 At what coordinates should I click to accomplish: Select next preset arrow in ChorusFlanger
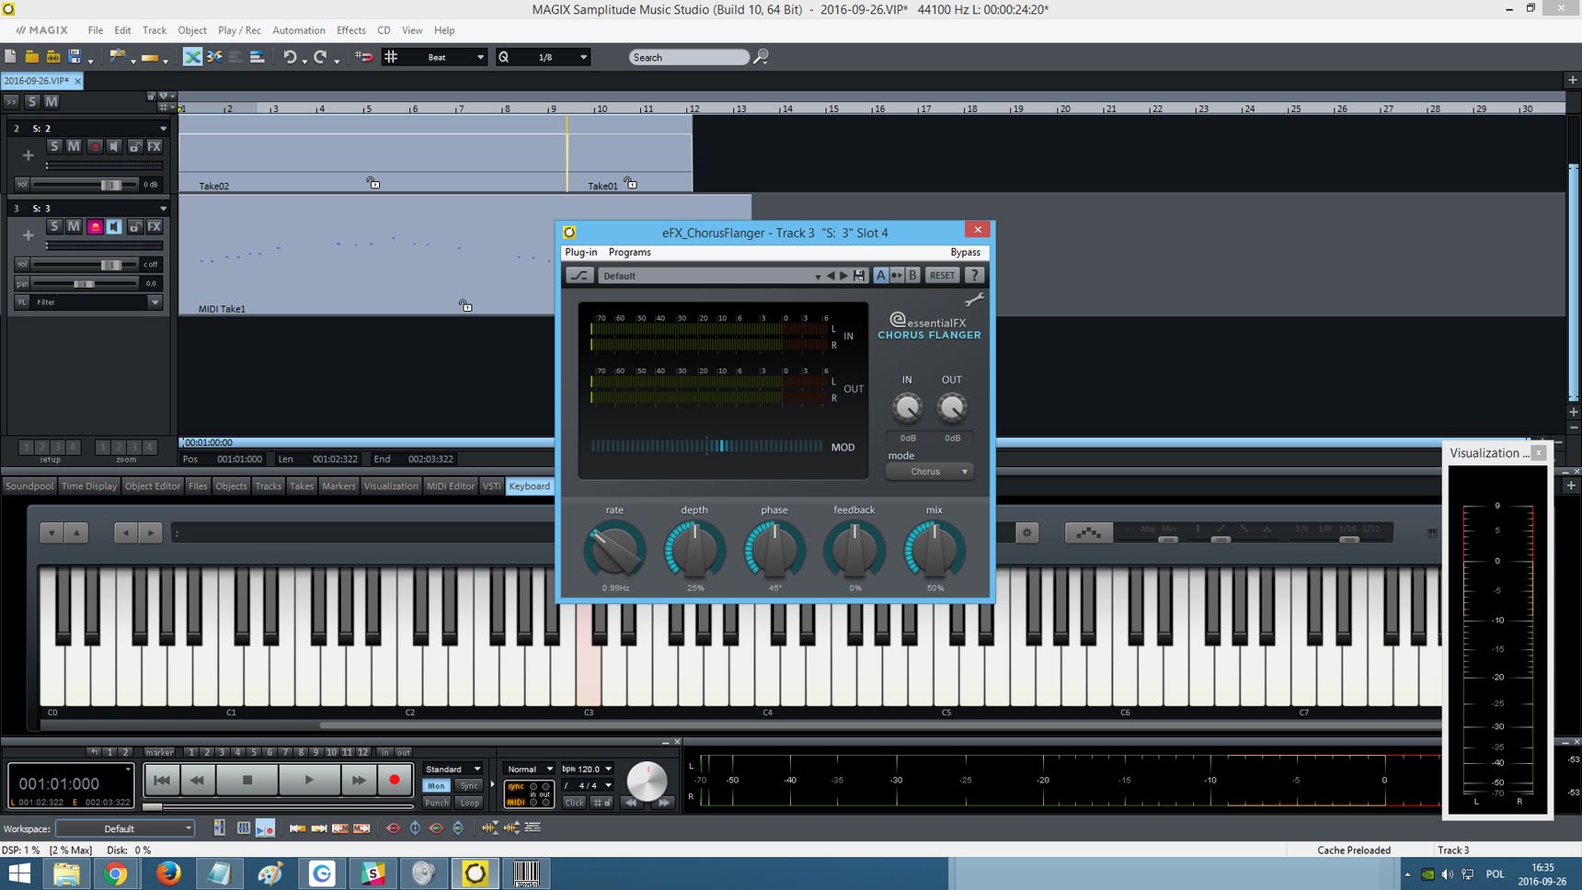pos(844,276)
